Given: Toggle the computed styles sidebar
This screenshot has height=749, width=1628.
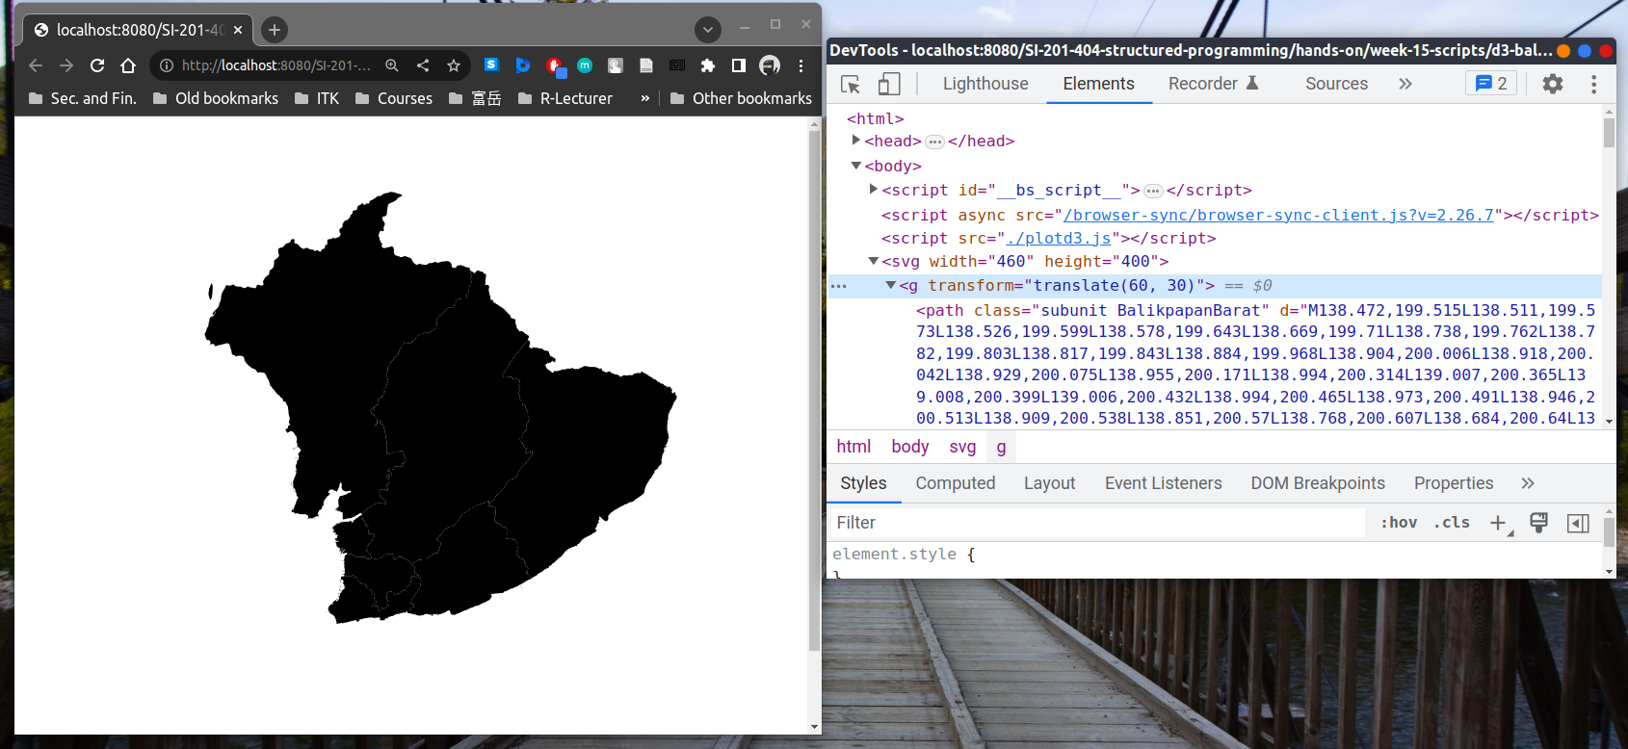Looking at the screenshot, I should tap(1578, 523).
